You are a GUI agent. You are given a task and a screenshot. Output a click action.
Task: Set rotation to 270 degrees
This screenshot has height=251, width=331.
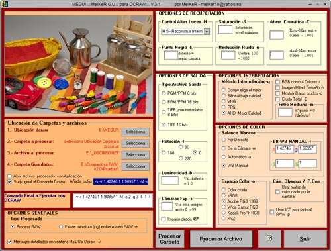pos(181,158)
